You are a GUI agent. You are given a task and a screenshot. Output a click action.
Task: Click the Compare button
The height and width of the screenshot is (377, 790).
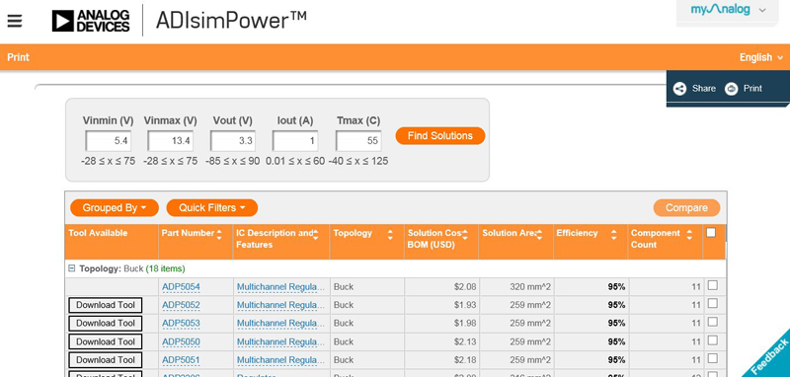pyautogui.click(x=686, y=208)
